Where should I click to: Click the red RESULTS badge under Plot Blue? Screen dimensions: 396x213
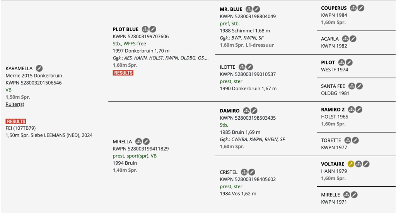point(123,73)
